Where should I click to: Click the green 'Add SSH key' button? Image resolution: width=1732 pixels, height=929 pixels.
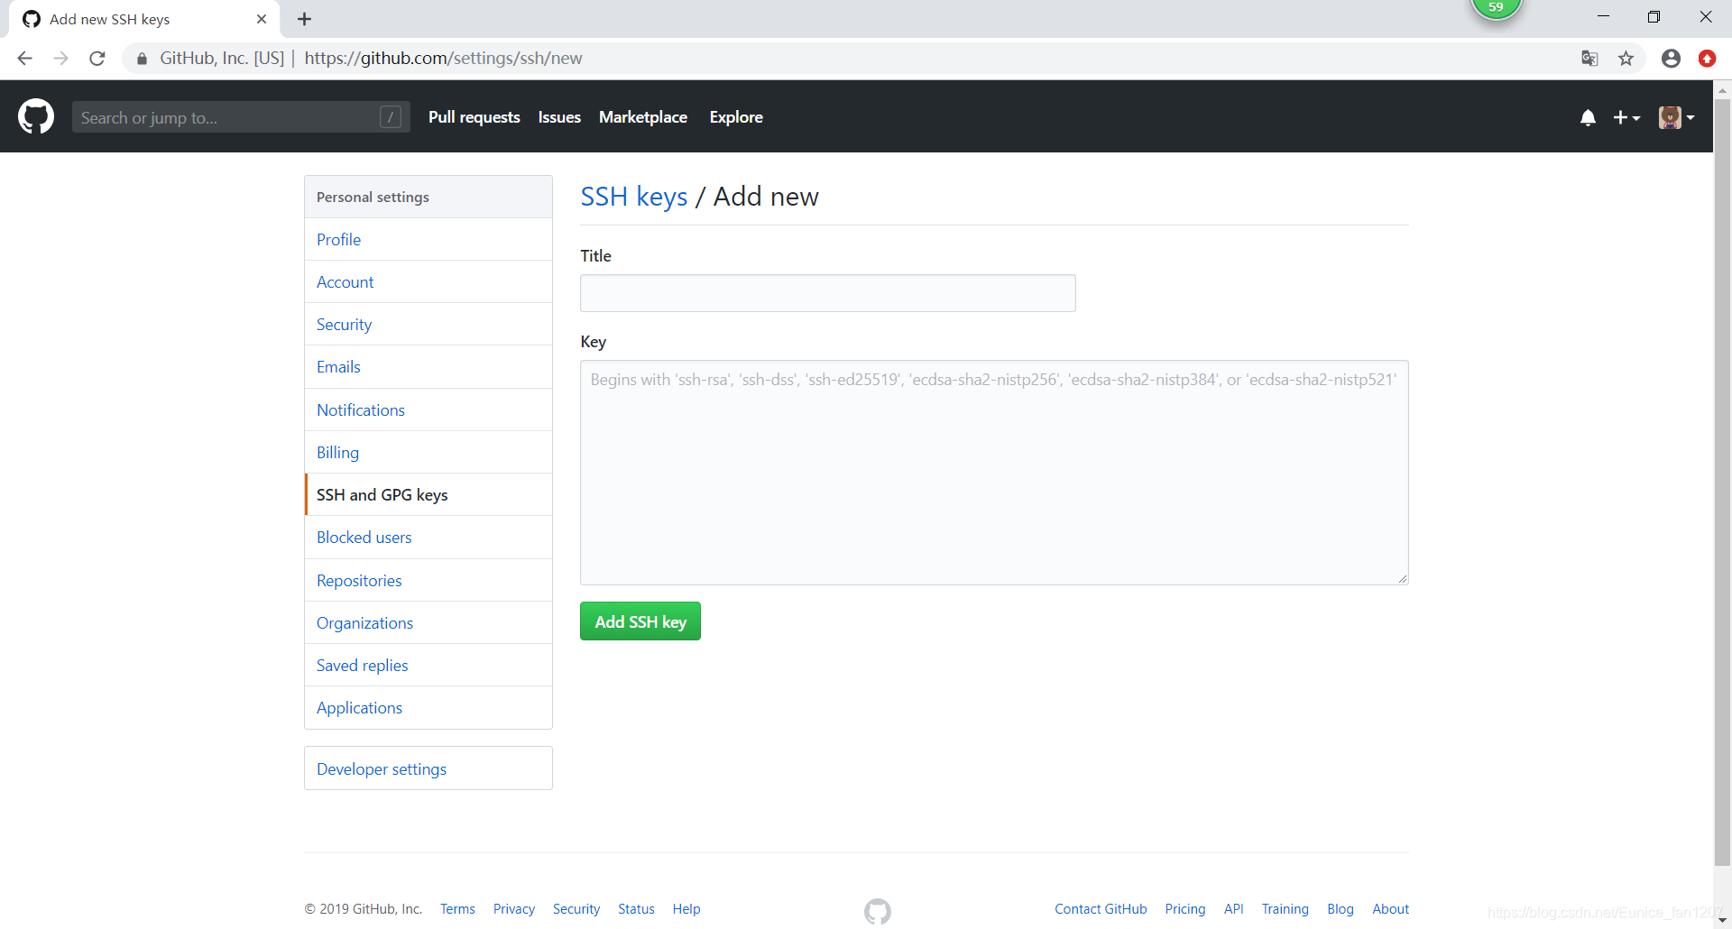[640, 621]
